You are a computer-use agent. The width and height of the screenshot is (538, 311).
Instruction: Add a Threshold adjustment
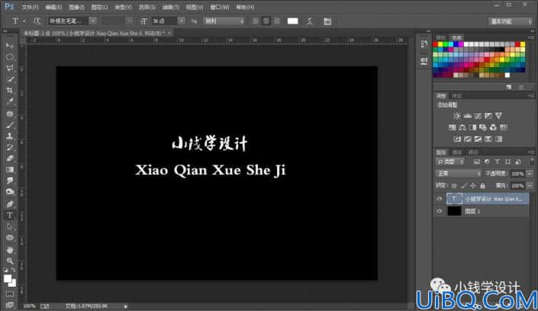(x=478, y=139)
